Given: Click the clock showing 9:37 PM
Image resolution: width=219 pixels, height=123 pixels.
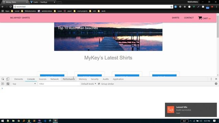Looking at the screenshot, I should 207,121.
